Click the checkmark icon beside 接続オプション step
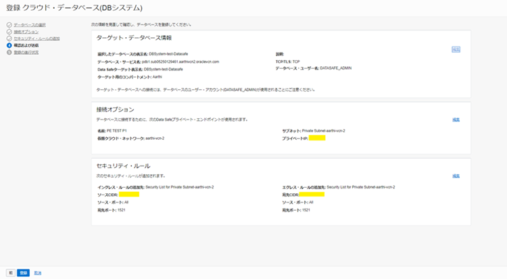Viewport: 507px width, 279px height. pos(9,32)
